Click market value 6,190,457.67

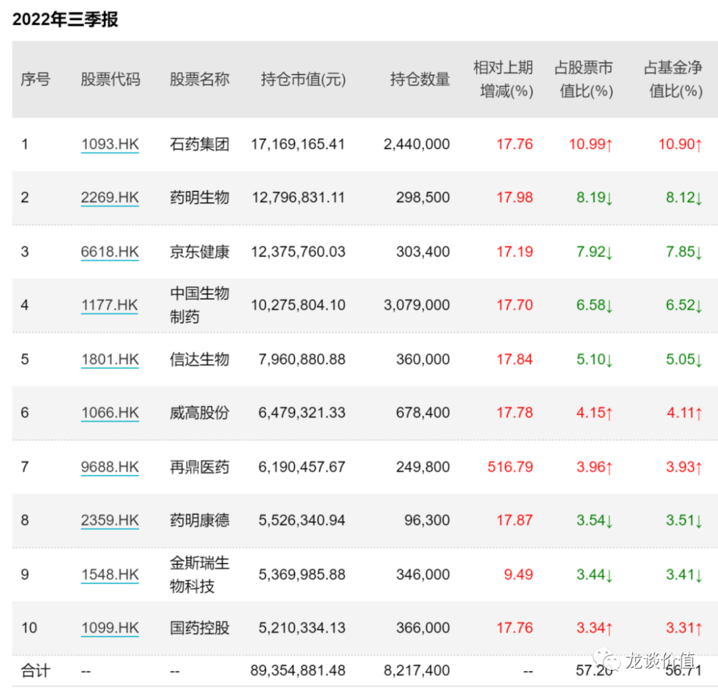pyautogui.click(x=302, y=467)
